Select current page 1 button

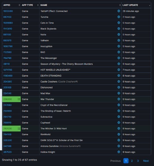pyautogui.click(x=126, y=161)
